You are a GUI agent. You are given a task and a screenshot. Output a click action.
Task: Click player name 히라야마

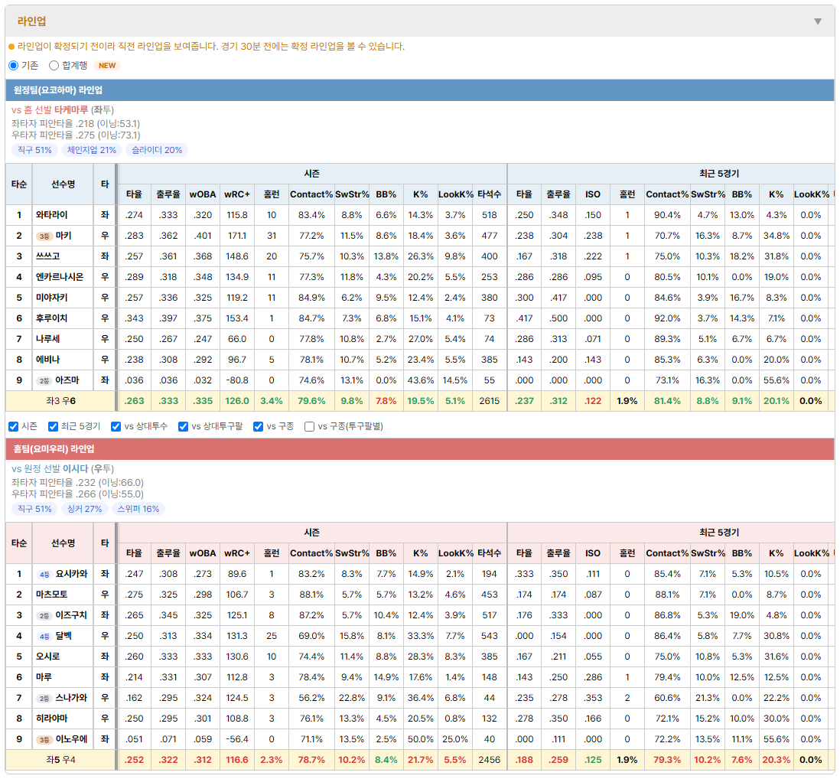pyautogui.click(x=52, y=719)
